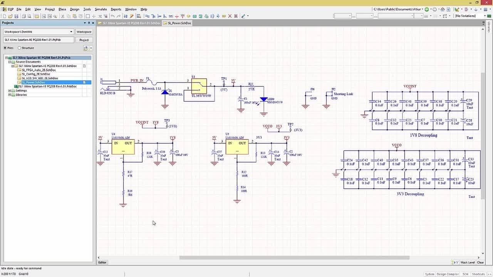Screen dimensions: 493x277
Task: Click the SCH status bar button
Action: [x=465, y=274]
